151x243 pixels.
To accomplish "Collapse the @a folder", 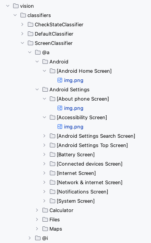I will pos(30,52).
